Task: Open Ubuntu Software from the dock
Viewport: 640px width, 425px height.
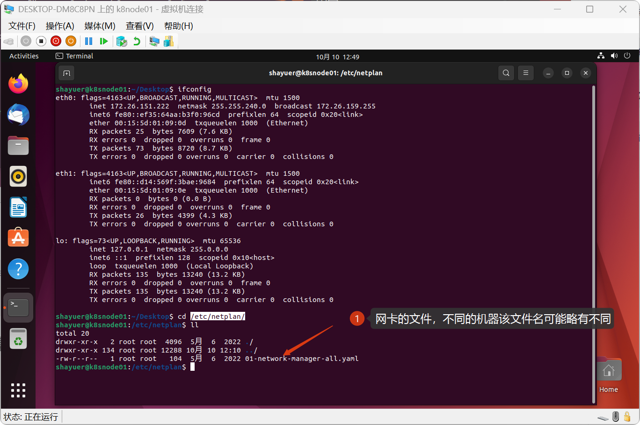Action: pyautogui.click(x=18, y=238)
